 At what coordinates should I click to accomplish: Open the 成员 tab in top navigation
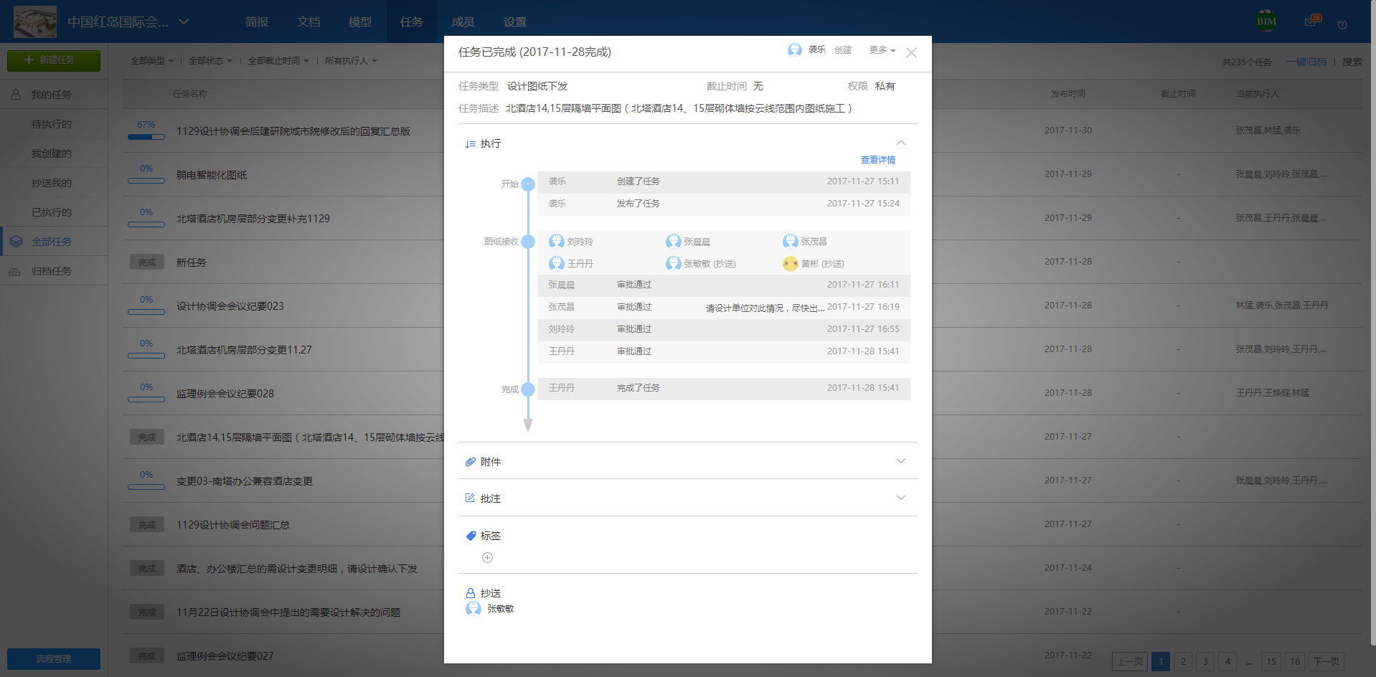(463, 22)
